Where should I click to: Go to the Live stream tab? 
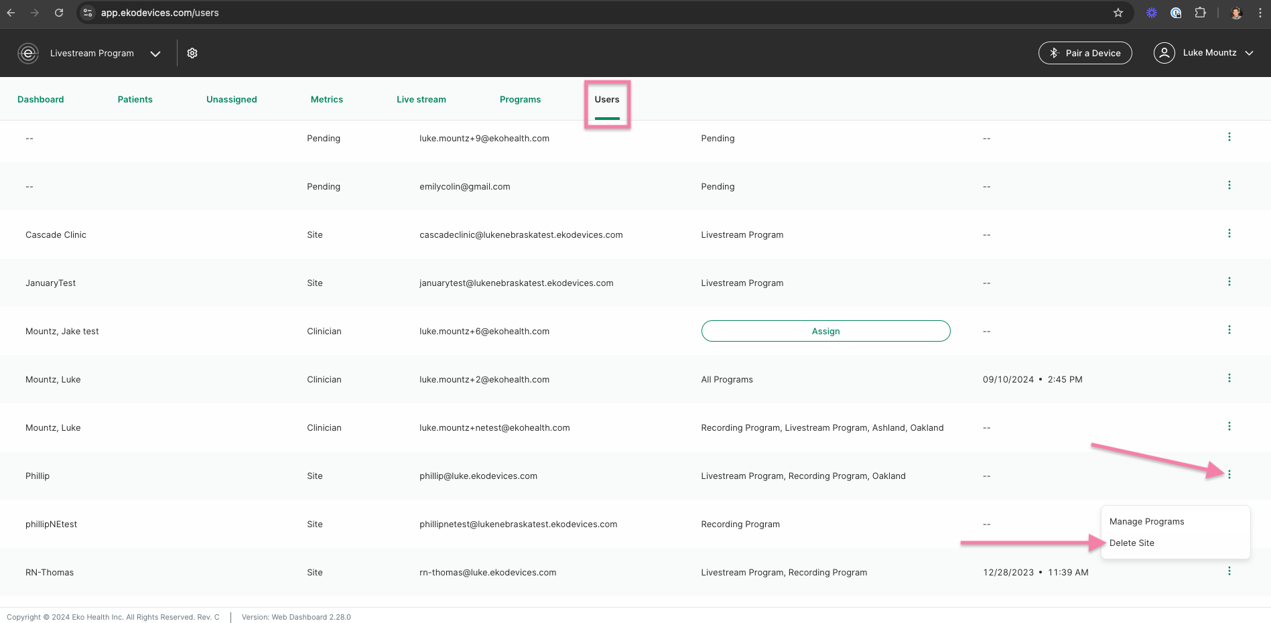pos(421,99)
